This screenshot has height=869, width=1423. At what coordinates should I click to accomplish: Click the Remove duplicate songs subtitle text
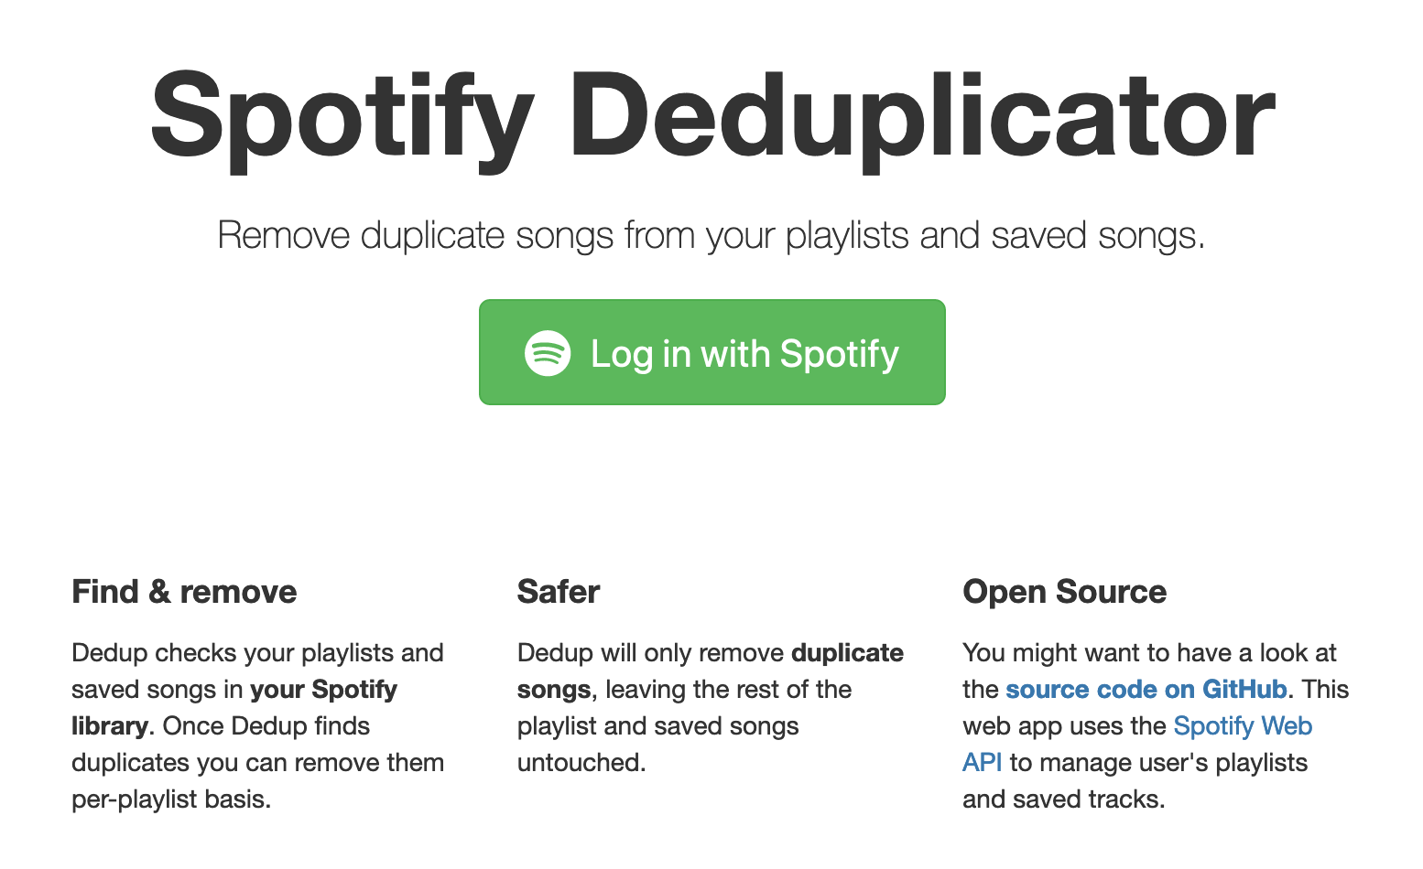(711, 235)
